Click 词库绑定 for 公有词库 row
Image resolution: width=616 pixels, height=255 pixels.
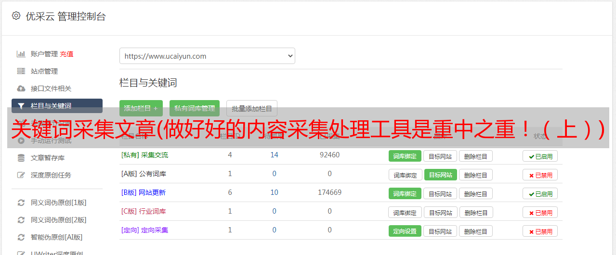tap(405, 175)
